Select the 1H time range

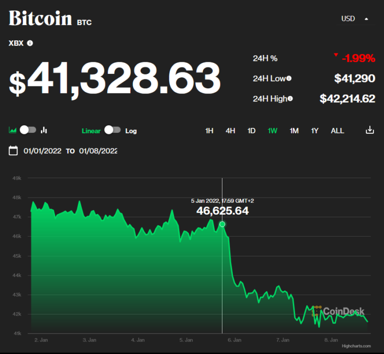209,131
